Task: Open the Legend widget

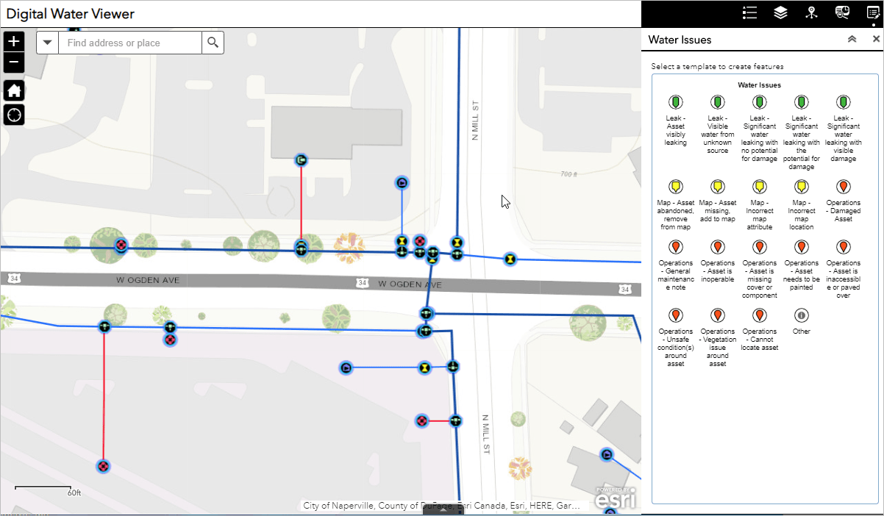Action: point(749,12)
